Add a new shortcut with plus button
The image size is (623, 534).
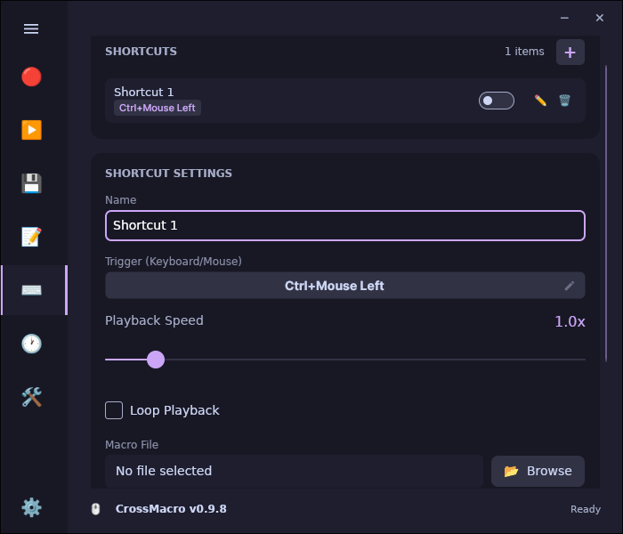tap(570, 52)
